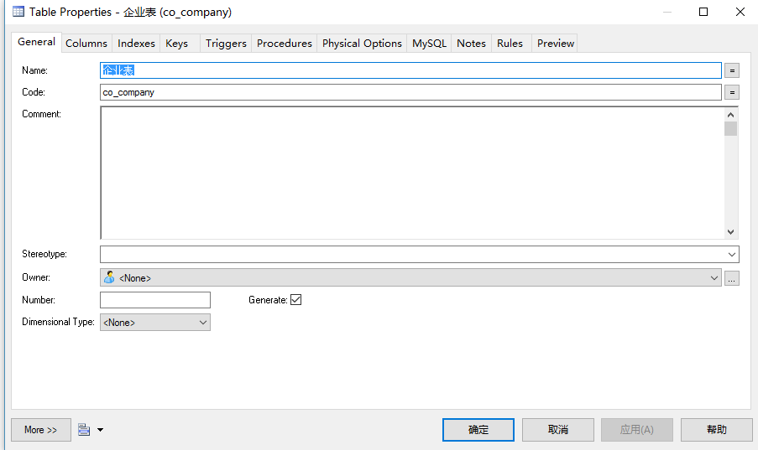Click the Comment scrollbar up arrow
The height and width of the screenshot is (450, 758).
(x=730, y=115)
